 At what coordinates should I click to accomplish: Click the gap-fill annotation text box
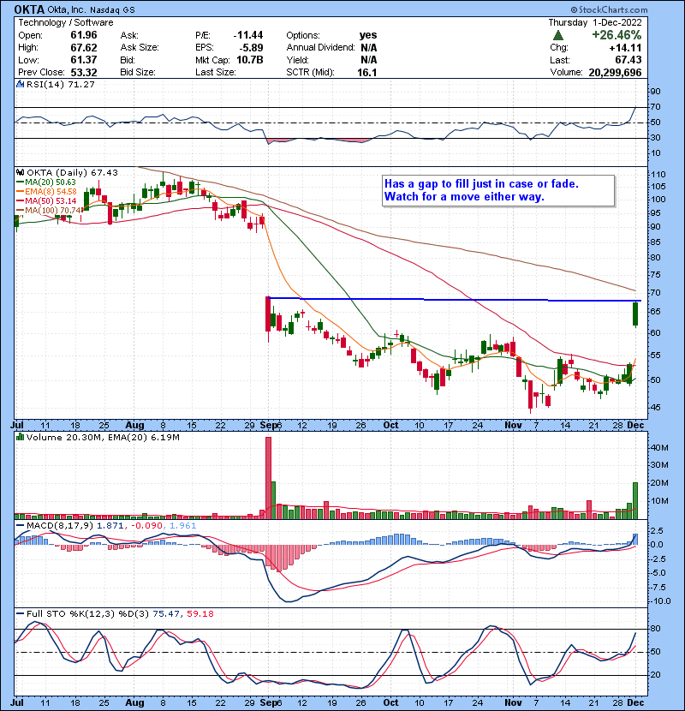[498, 191]
